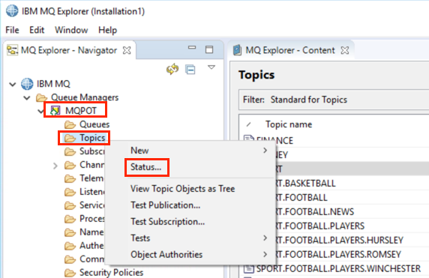Close the MQ Explorer - Navigator tab
The image size is (429, 278).
[127, 50]
